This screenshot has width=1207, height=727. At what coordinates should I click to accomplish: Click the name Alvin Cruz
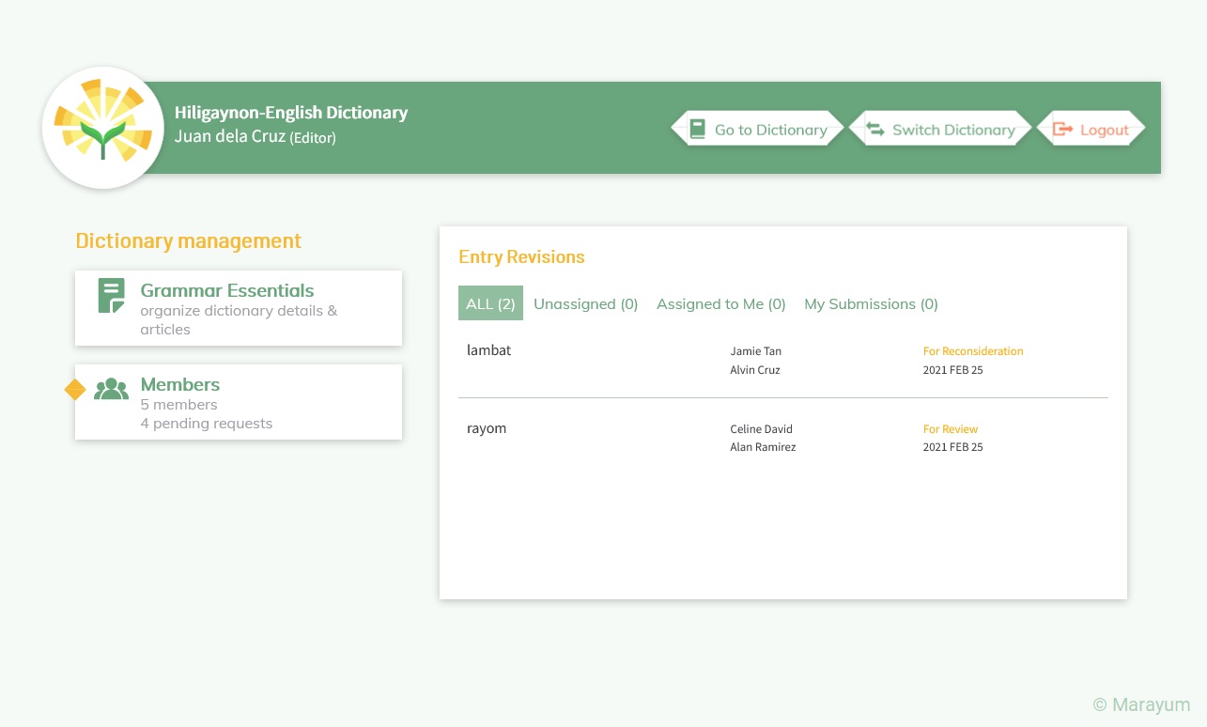point(755,370)
